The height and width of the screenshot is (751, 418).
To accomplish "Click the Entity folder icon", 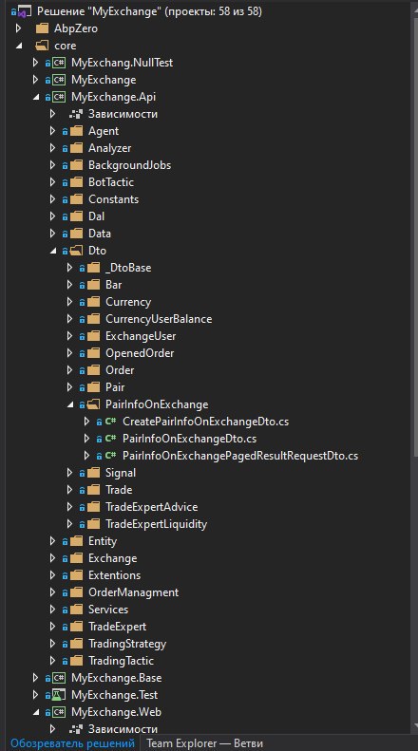I will click(76, 541).
